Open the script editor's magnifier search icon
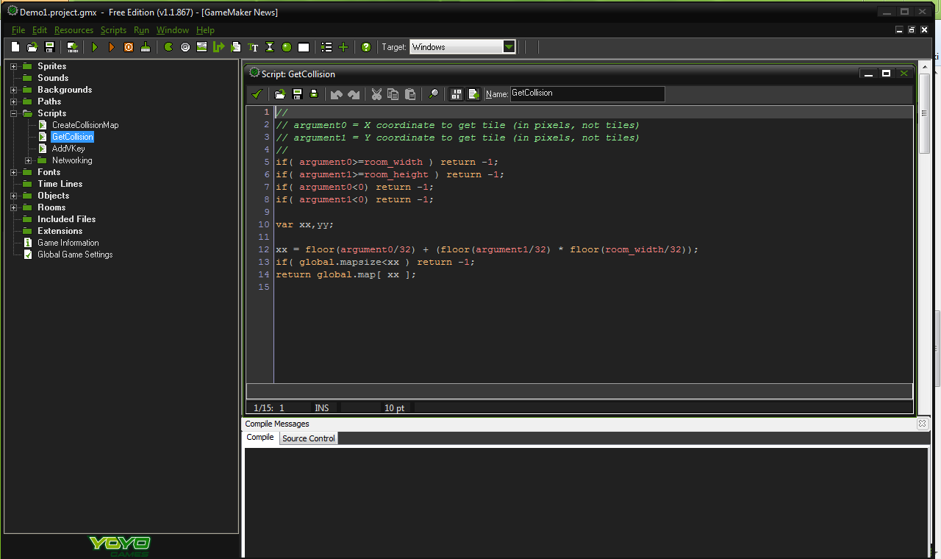 pos(434,94)
